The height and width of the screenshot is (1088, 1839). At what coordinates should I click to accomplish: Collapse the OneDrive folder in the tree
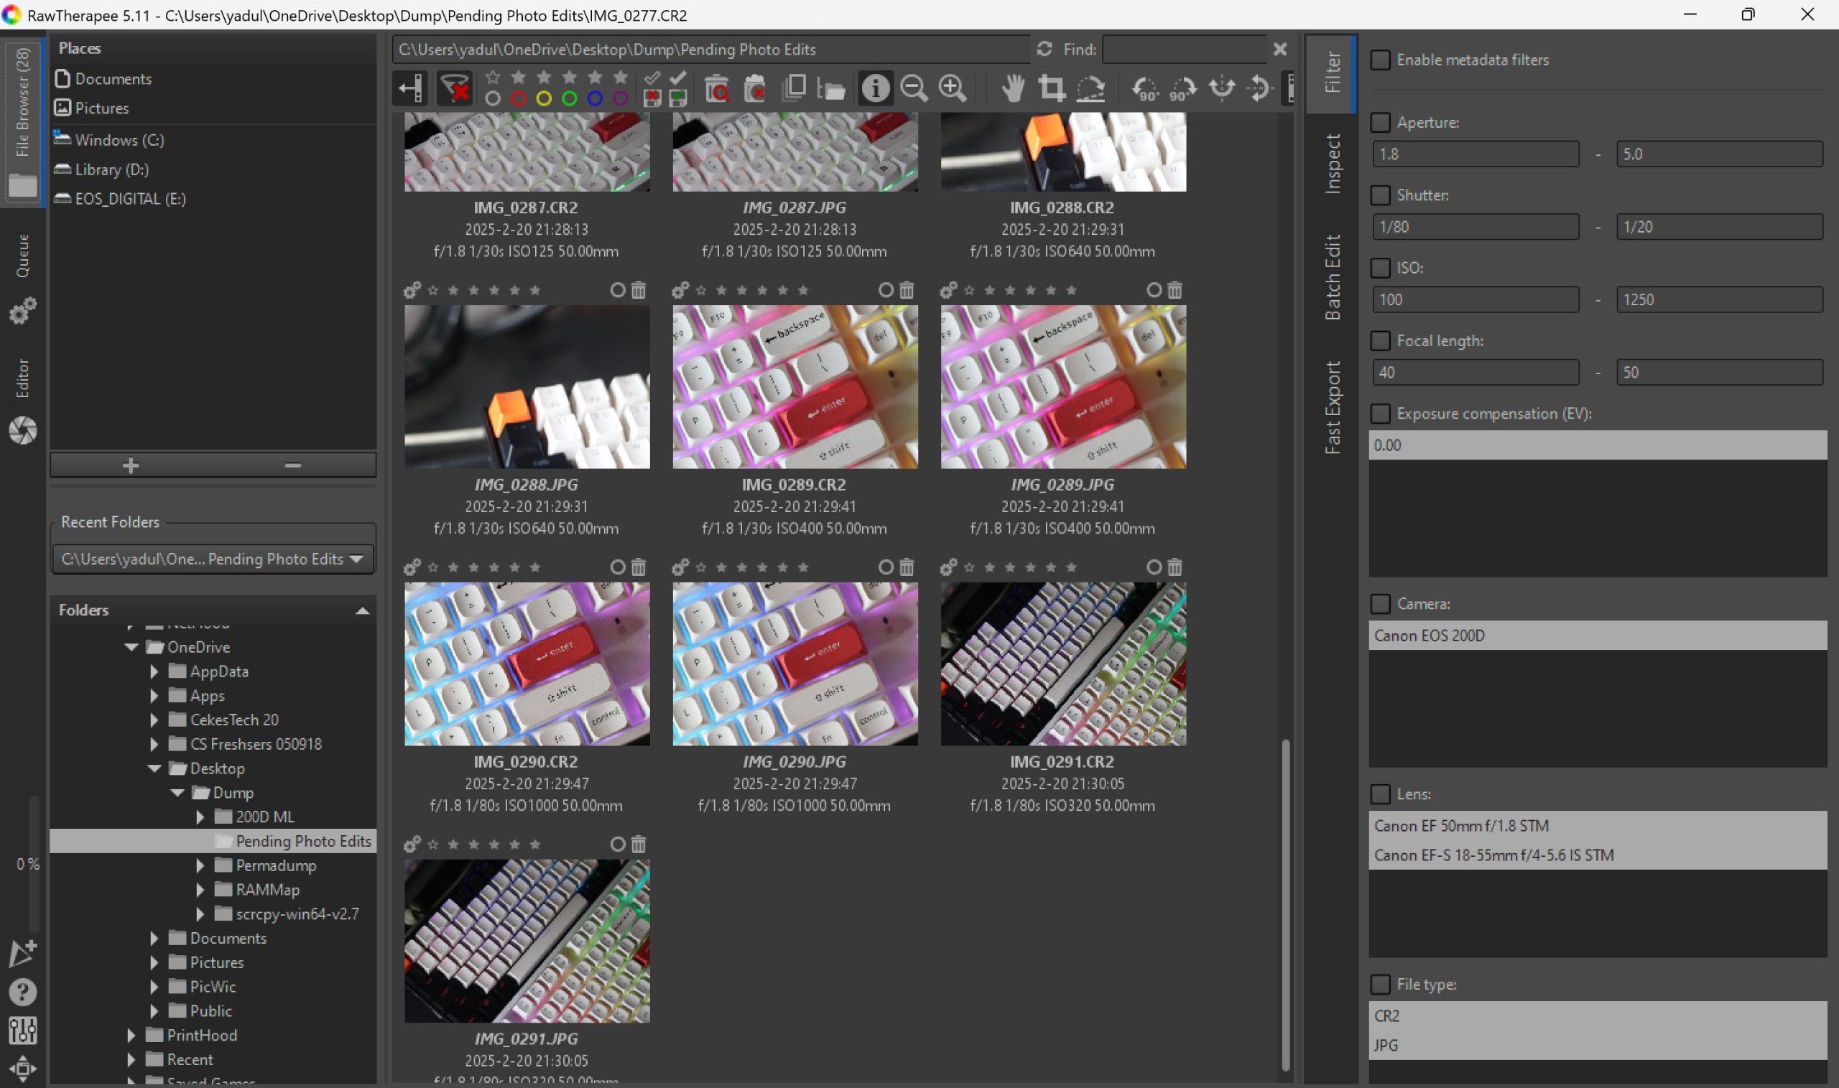(x=131, y=646)
